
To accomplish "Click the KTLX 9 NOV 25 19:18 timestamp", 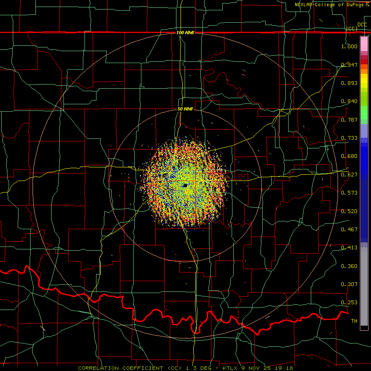I will pyautogui.click(x=258, y=368).
